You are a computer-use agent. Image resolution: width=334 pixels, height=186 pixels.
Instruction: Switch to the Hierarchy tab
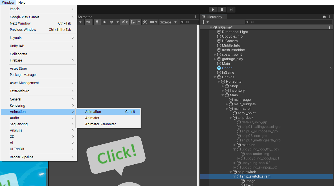tap(214, 17)
